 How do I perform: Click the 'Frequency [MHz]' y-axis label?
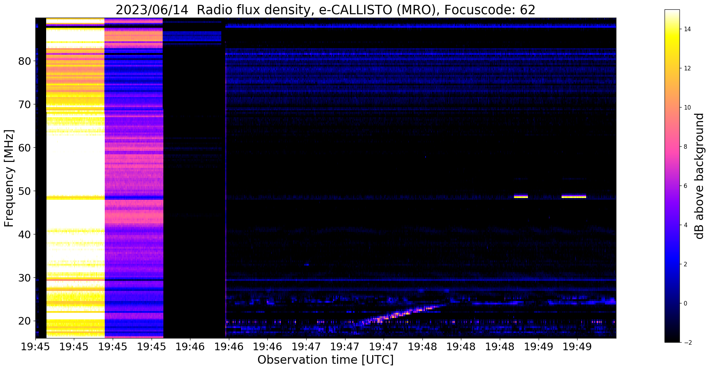[x=9, y=178]
